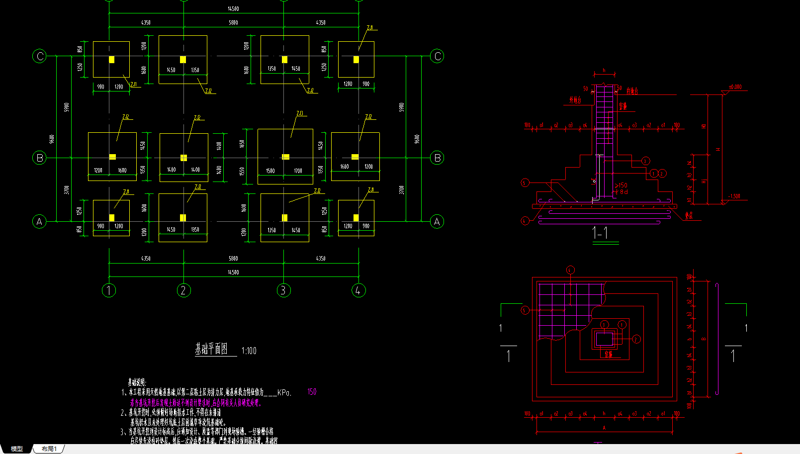The width and height of the screenshot is (800, 454).
Task: Click left grid axis bubble A
Action: [x=39, y=221]
